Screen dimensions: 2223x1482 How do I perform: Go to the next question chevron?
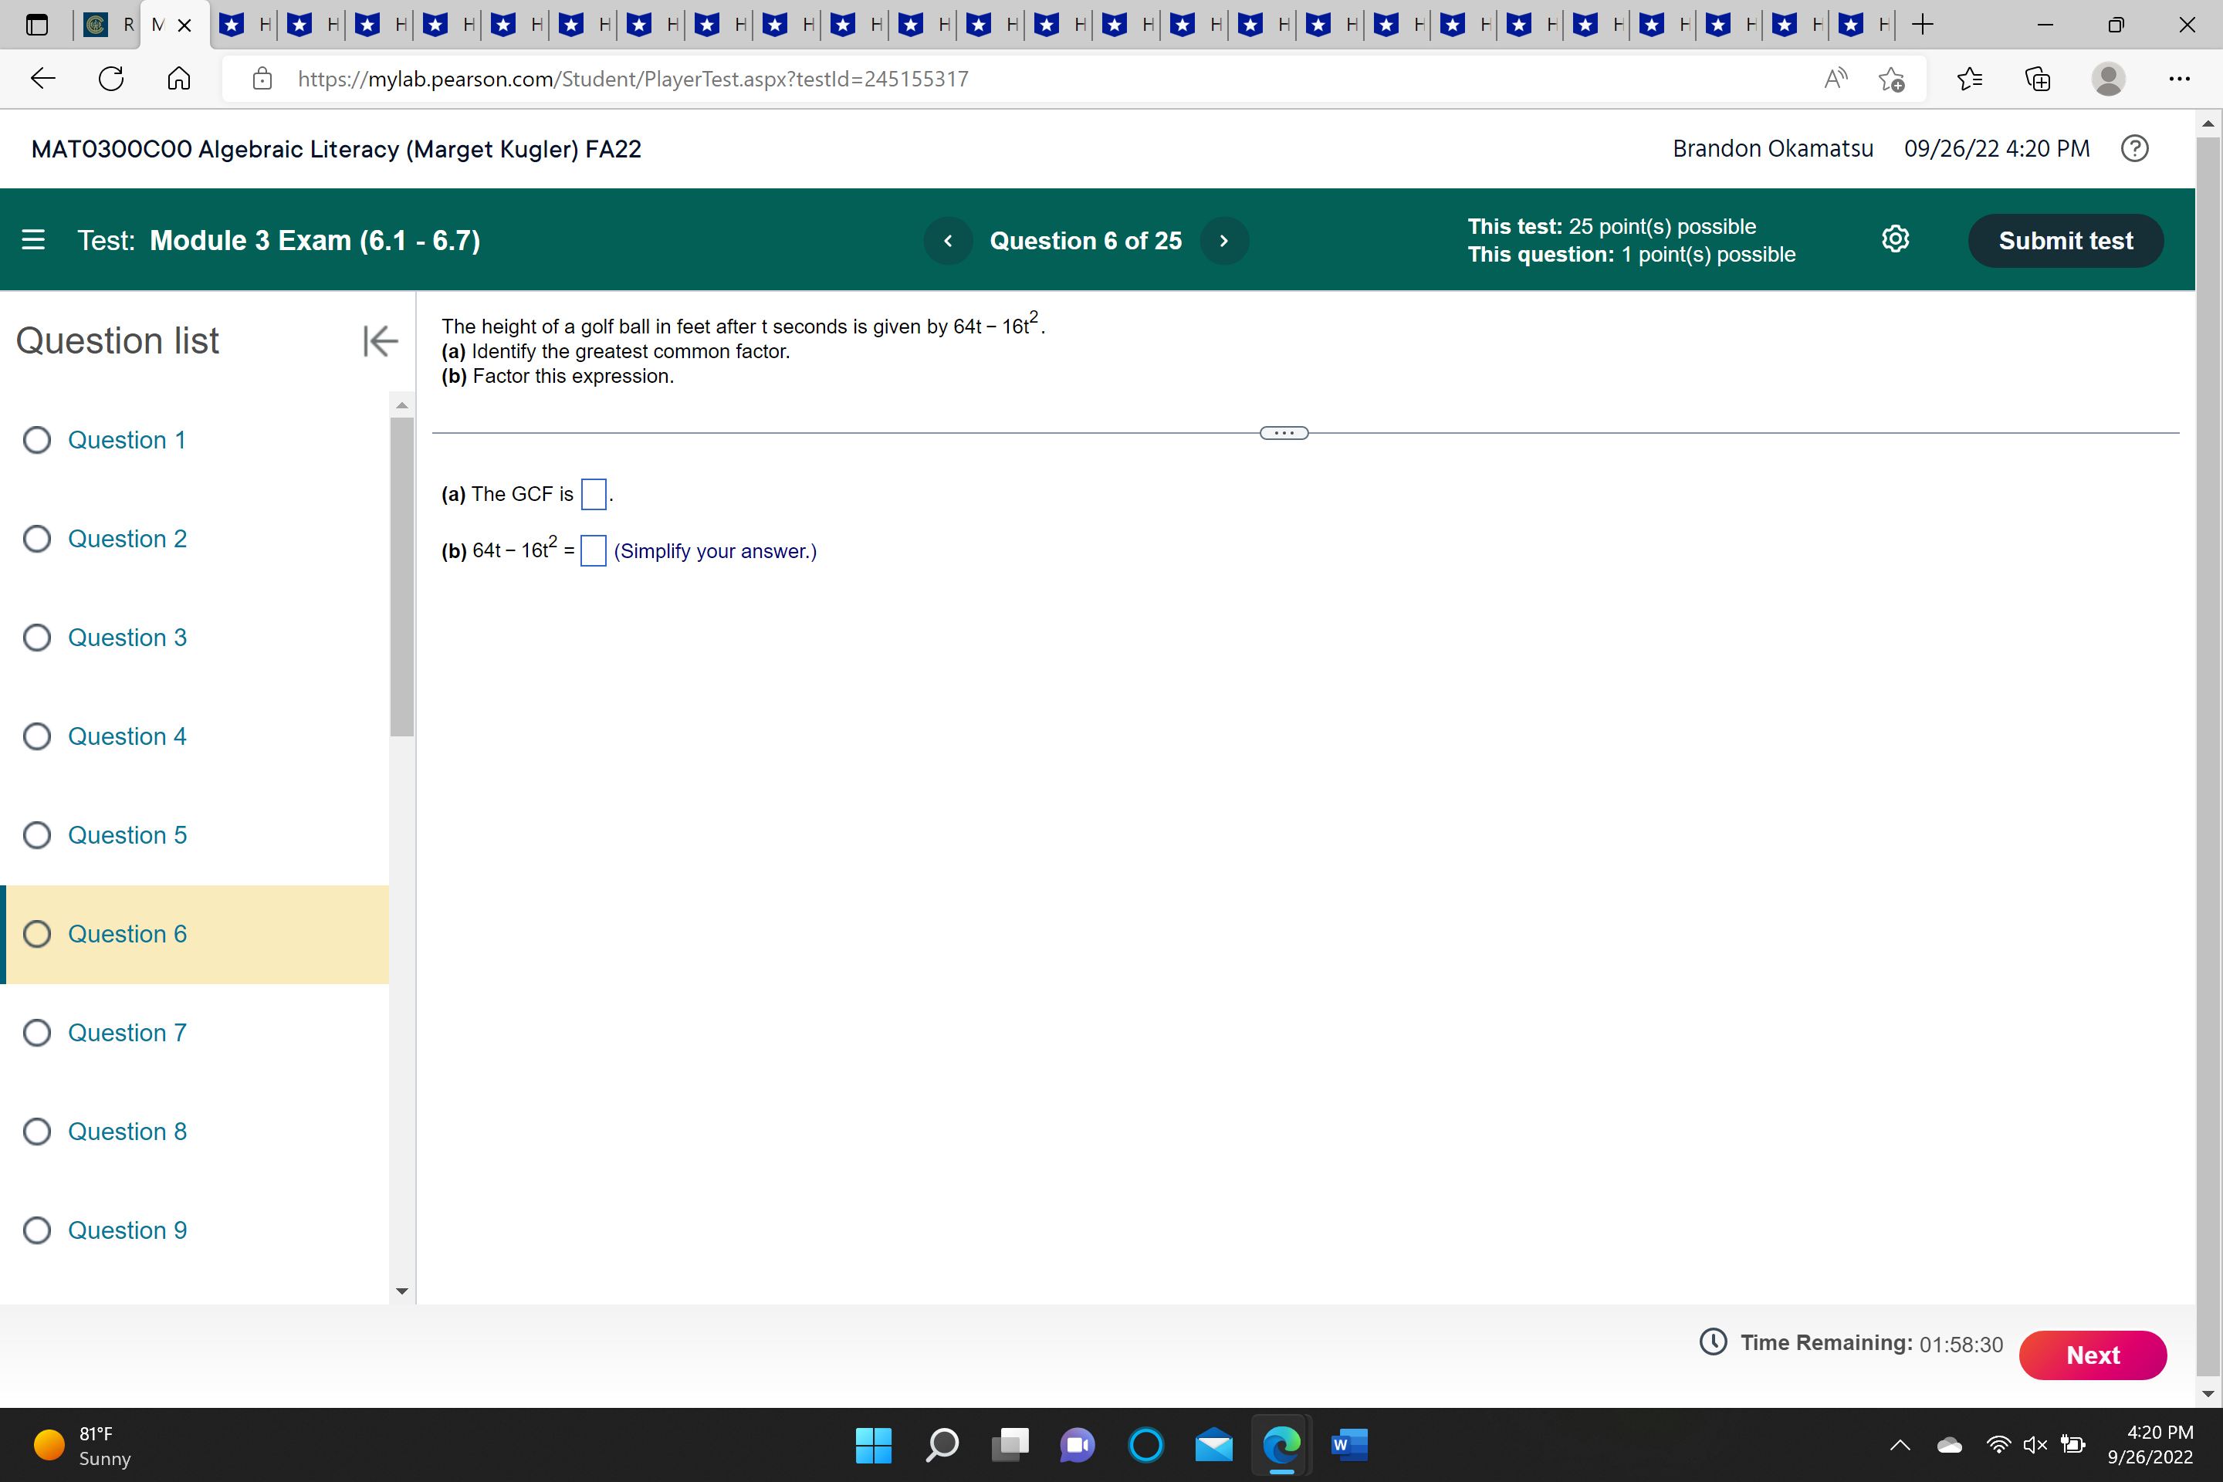[x=1224, y=241]
